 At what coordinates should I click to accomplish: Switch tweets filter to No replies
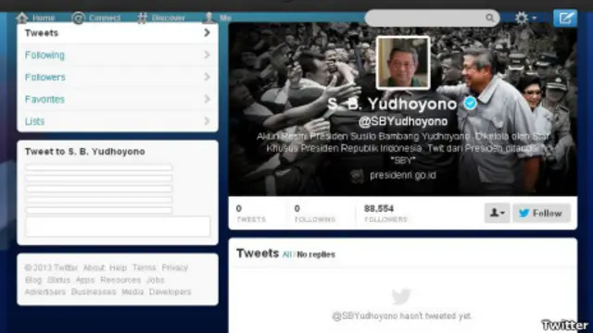pyautogui.click(x=316, y=254)
